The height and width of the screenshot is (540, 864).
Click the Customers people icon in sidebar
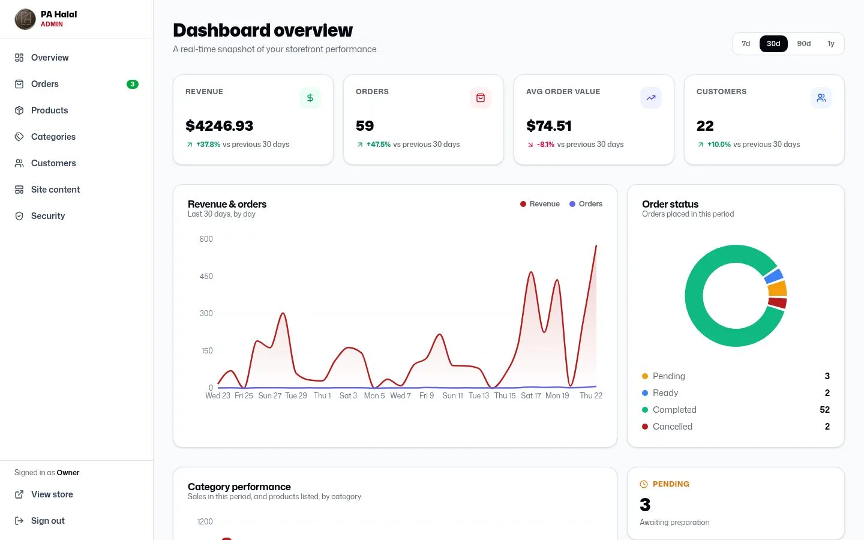pyautogui.click(x=19, y=163)
